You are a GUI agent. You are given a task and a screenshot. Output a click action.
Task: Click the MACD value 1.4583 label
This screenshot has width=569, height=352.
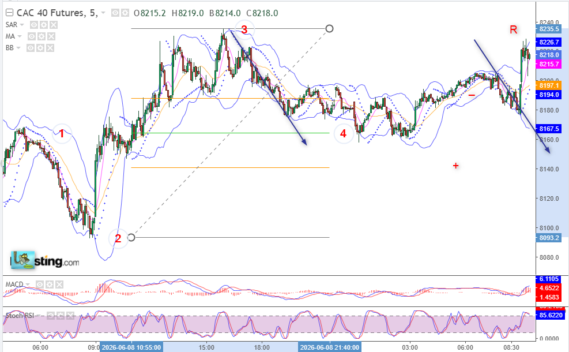click(549, 297)
